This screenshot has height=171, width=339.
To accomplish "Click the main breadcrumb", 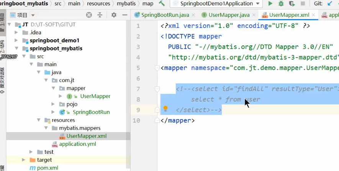I will tap(74, 3).
